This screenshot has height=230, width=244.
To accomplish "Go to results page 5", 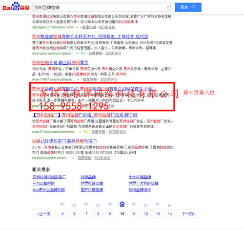I will tap(62, 214).
